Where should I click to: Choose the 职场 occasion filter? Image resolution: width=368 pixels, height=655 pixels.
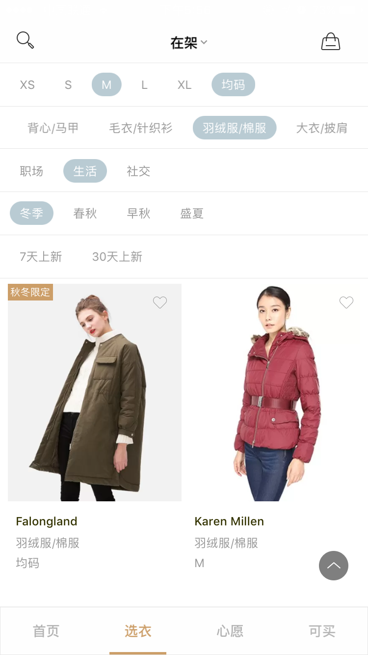coord(31,171)
